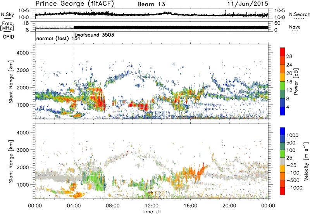Click the -1000 label on Velocity colorbar

point(294,188)
